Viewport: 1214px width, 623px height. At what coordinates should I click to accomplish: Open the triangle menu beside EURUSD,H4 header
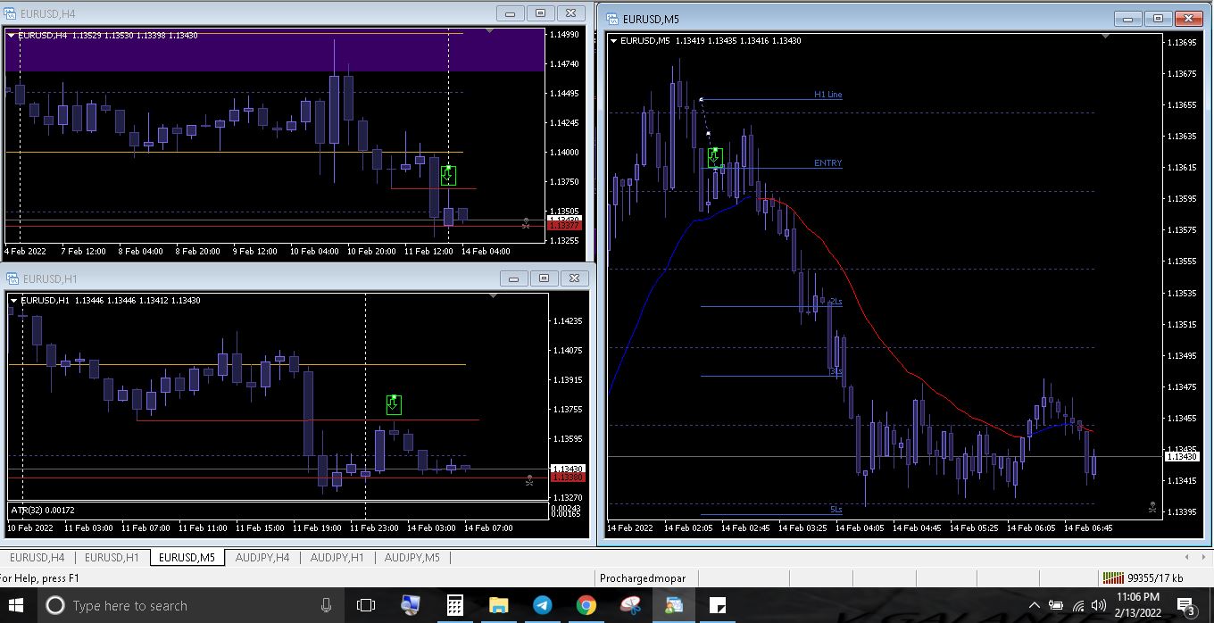(12, 36)
